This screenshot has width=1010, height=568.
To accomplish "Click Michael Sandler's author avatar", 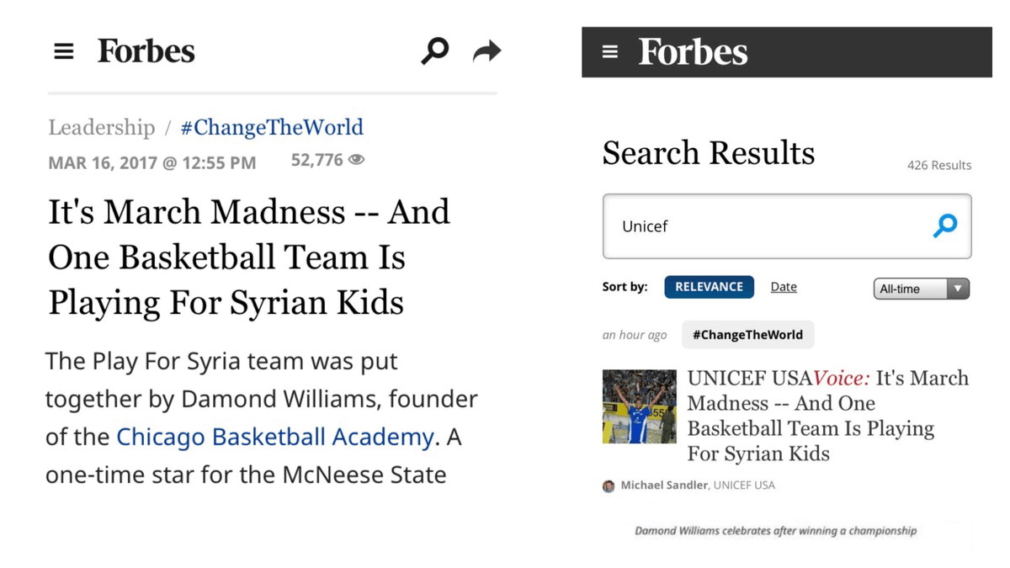I will pos(609,486).
